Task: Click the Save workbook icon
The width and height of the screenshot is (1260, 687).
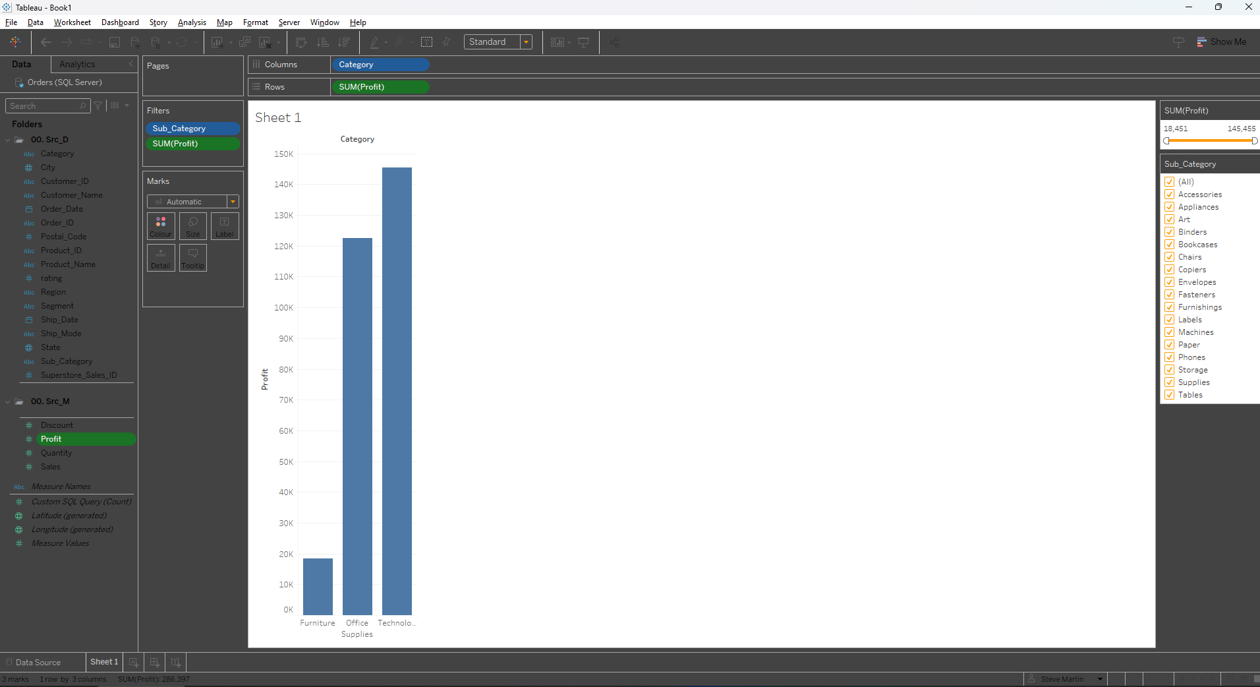Action: click(115, 42)
